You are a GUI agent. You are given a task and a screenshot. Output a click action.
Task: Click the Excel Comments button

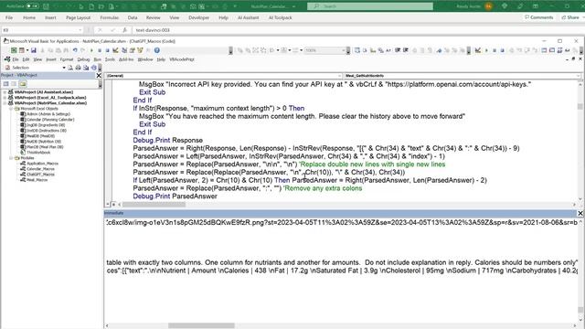pyautogui.click(x=539, y=17)
